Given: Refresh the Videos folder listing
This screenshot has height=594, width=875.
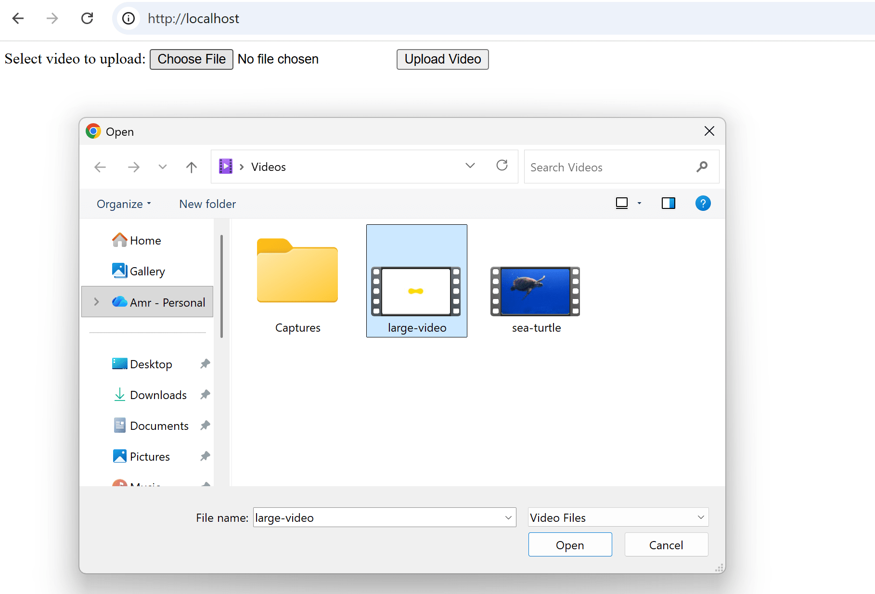Looking at the screenshot, I should click(502, 166).
